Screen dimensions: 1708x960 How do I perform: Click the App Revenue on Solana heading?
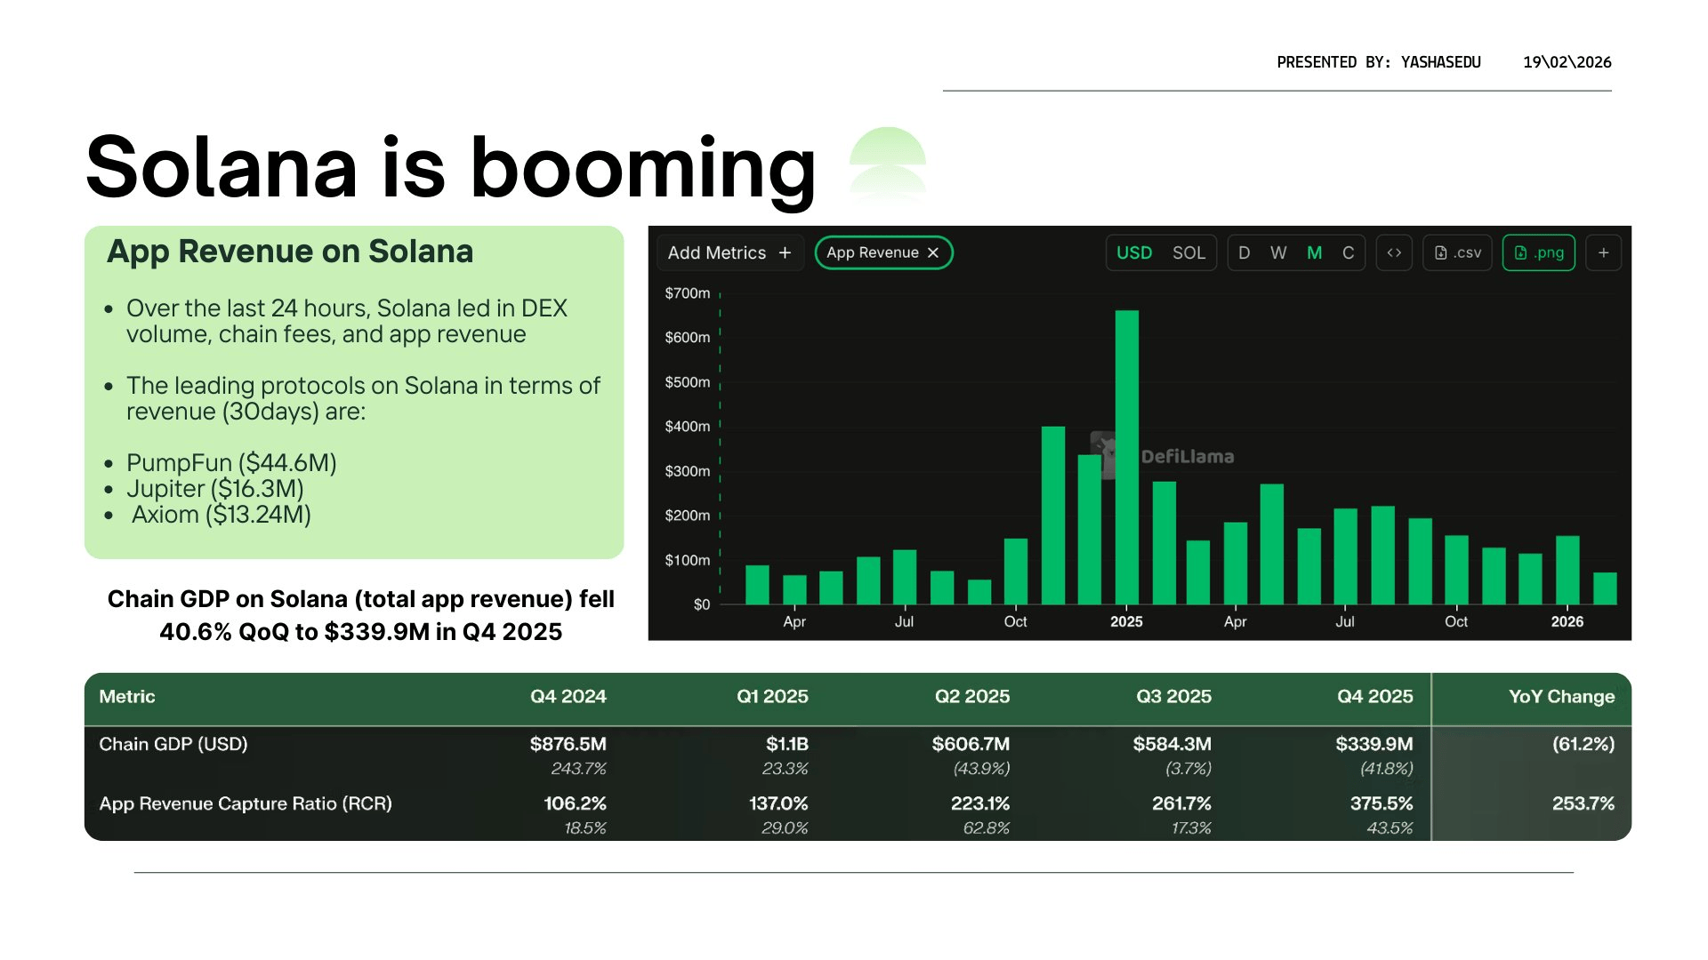290,252
